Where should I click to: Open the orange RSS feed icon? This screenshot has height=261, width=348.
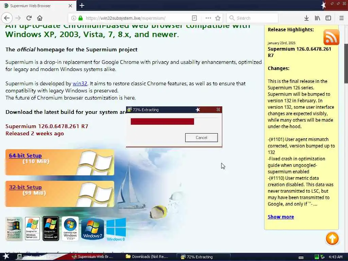331,37
